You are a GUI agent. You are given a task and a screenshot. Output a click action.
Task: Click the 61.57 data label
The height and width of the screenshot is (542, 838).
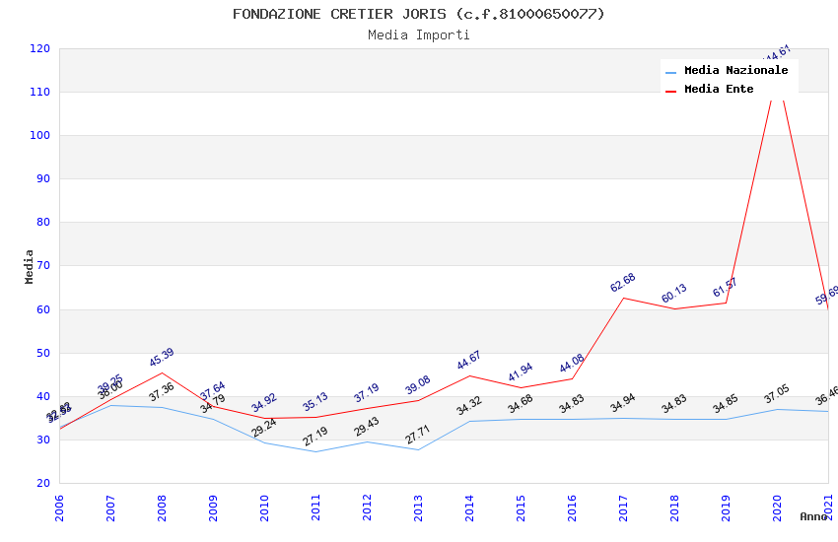(x=726, y=288)
